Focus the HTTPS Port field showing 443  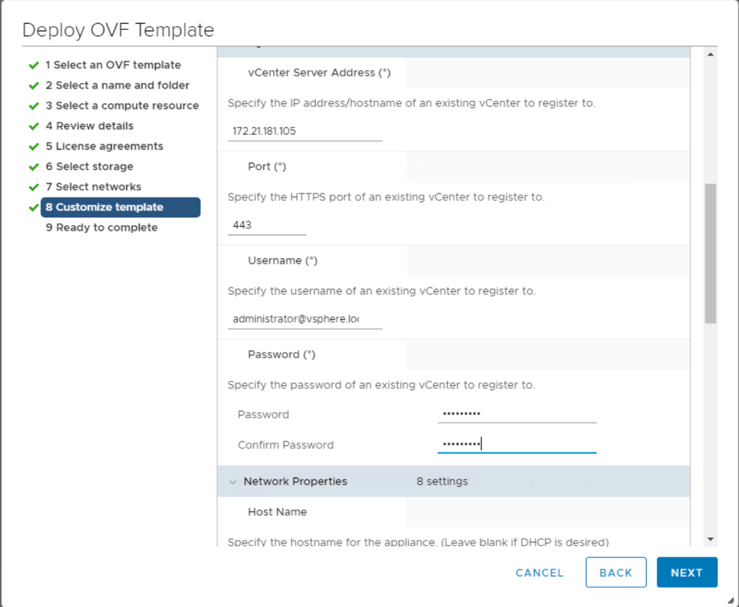pos(267,225)
